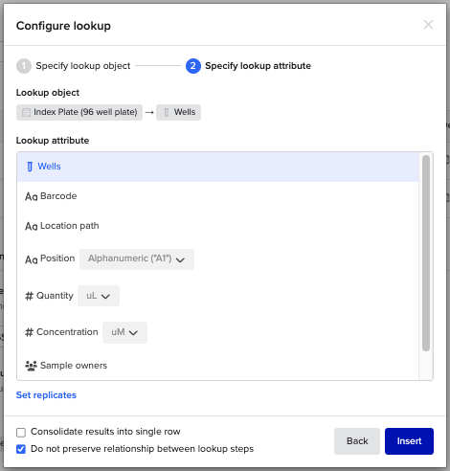Image resolution: width=450 pixels, height=471 pixels.
Task: Enable Consolidate results into single row
Action: pos(21,433)
